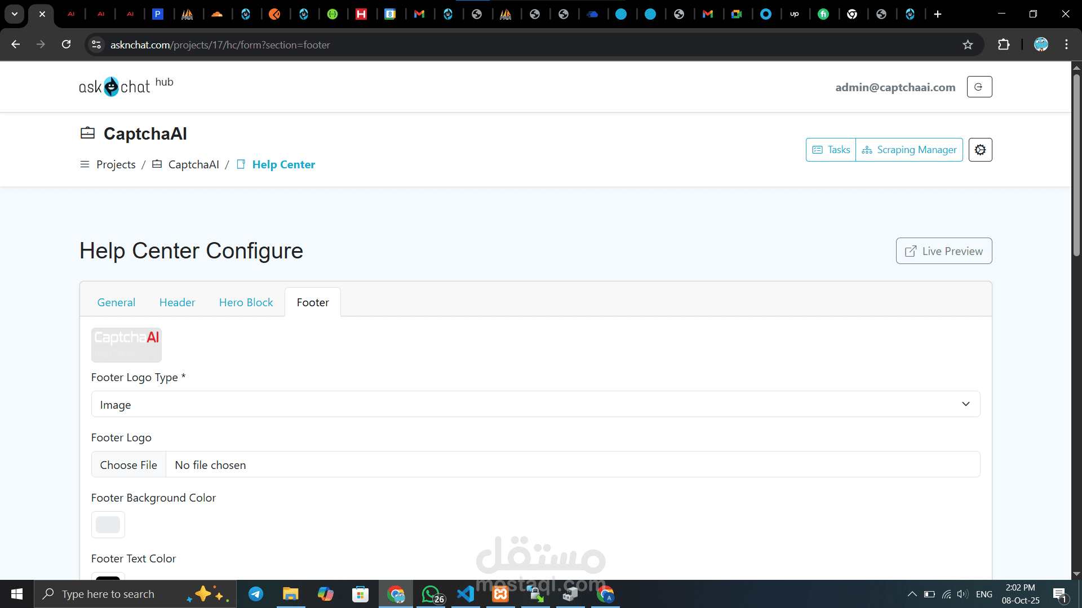The width and height of the screenshot is (1082, 608).
Task: Open Telegram from the taskbar
Action: click(256, 594)
